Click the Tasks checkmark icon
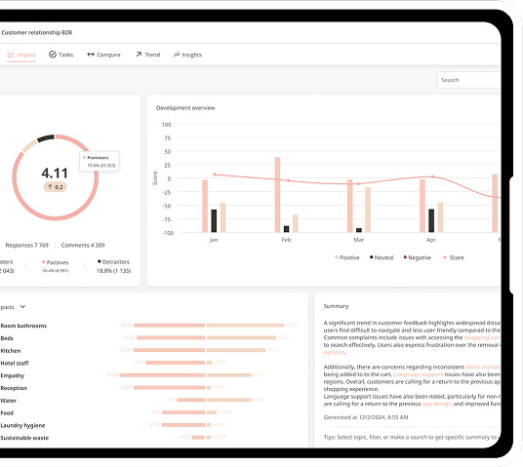The image size is (523, 467). pyautogui.click(x=53, y=55)
